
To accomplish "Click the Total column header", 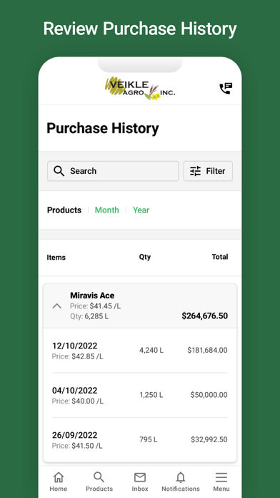I will tap(220, 257).
